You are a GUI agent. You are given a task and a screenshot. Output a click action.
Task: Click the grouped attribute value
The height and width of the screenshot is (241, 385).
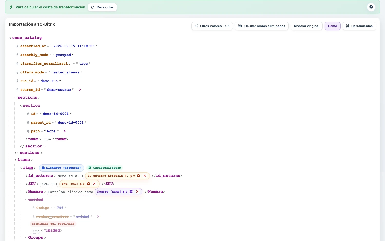tap(63, 55)
